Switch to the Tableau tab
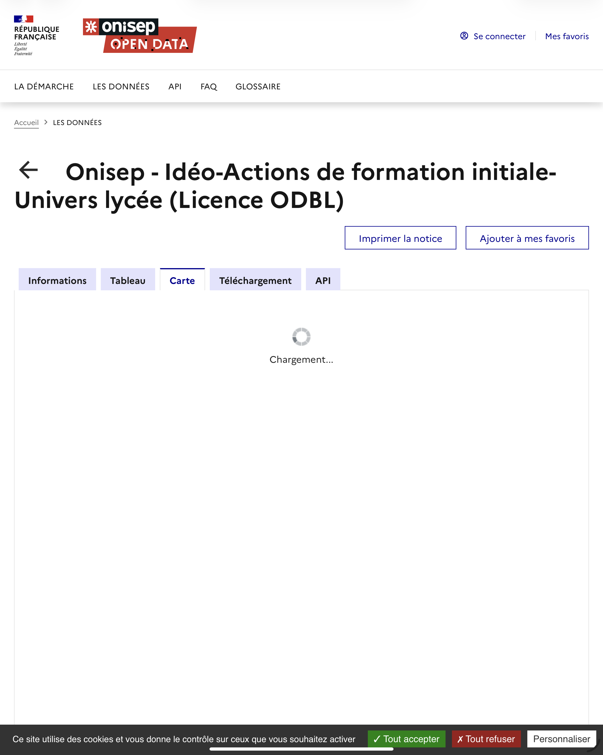Screen dimensions: 603x755 (128, 280)
